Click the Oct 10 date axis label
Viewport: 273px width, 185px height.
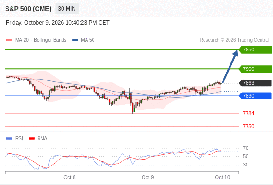223,177
